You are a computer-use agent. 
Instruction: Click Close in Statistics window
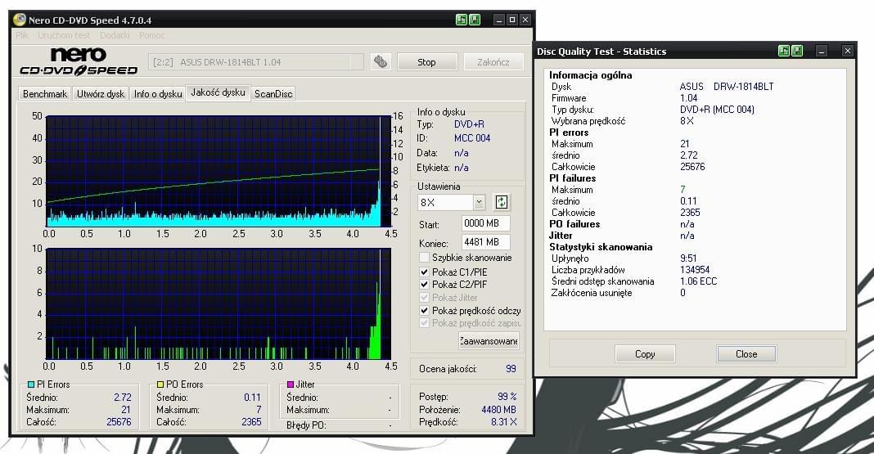[x=746, y=353]
